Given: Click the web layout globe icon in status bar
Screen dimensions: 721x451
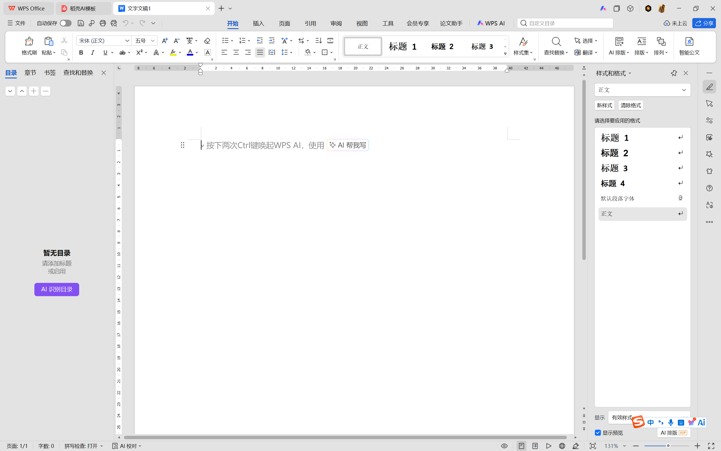Looking at the screenshot, I should [x=562, y=446].
